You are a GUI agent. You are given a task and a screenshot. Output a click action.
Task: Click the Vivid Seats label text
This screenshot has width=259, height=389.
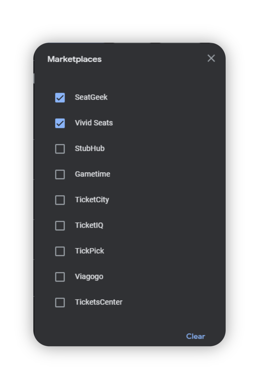tap(94, 123)
